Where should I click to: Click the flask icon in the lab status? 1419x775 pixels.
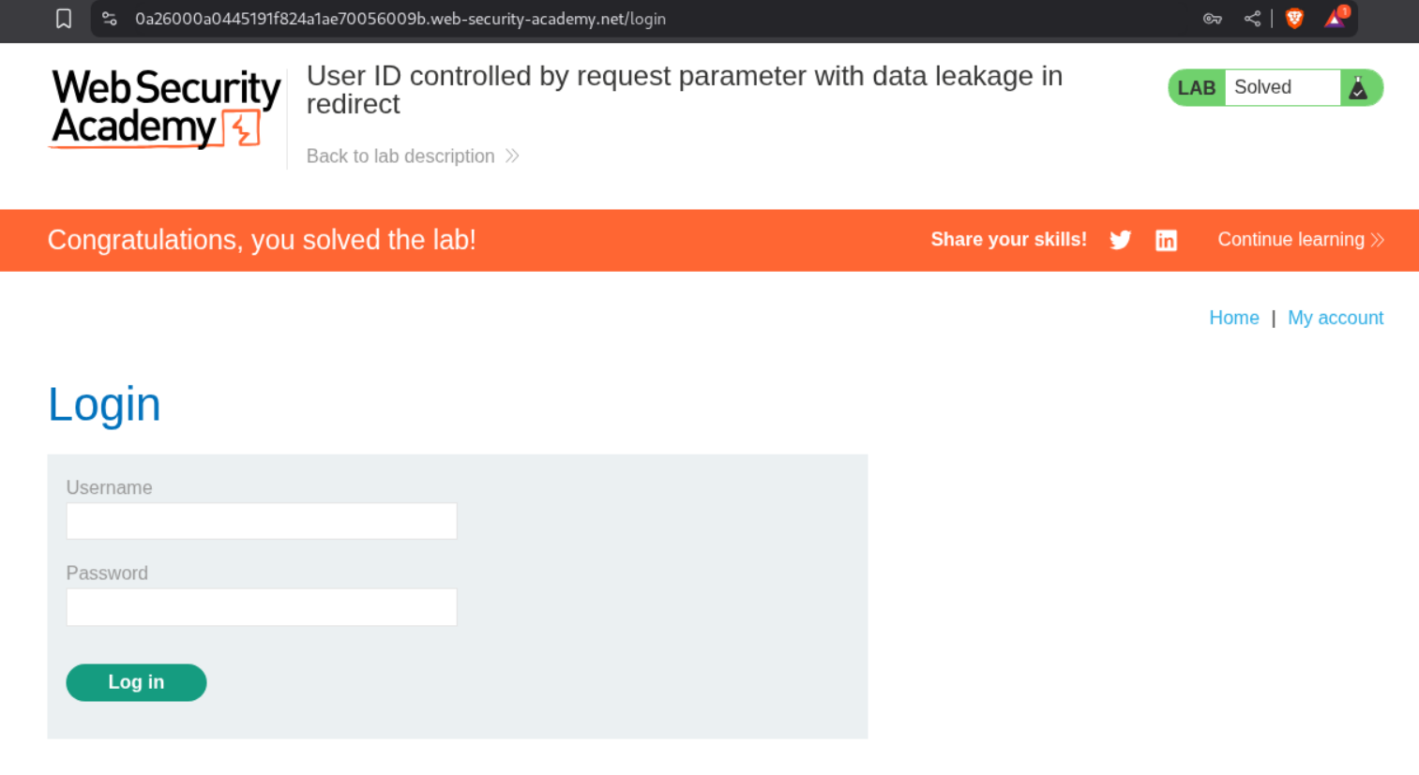click(1358, 88)
